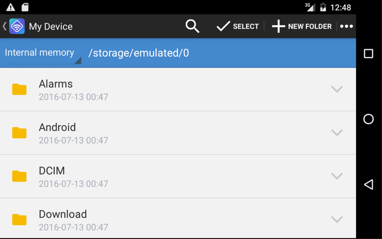Expand options chevron for DCIM folder
This screenshot has width=382, height=239.
pyautogui.click(x=337, y=176)
